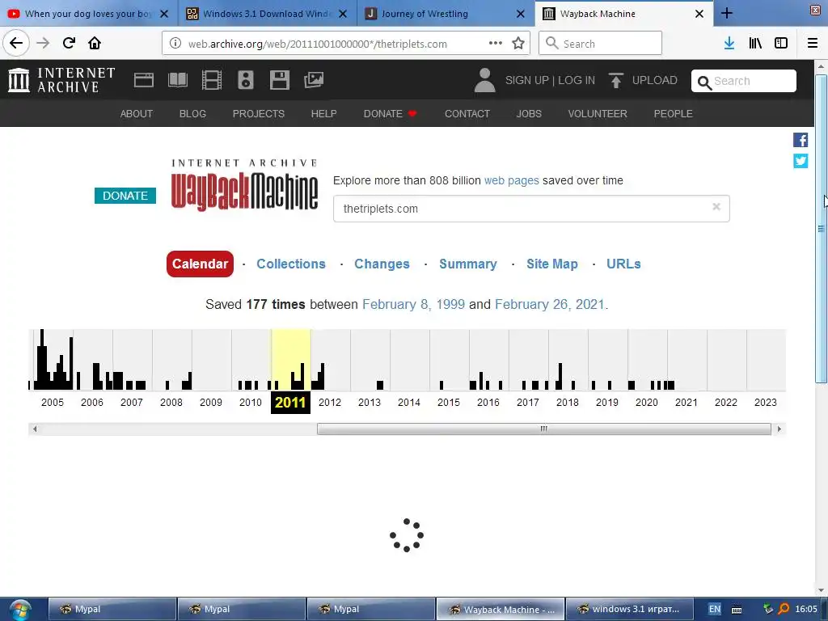
Task: Open the BLOG menu item
Action: click(192, 113)
